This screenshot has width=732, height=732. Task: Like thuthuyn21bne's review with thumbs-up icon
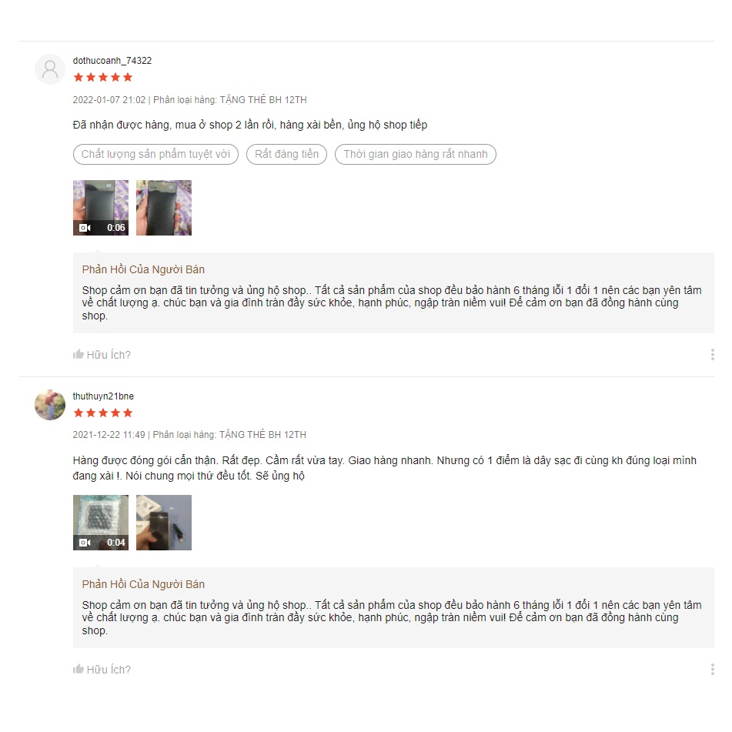point(79,669)
